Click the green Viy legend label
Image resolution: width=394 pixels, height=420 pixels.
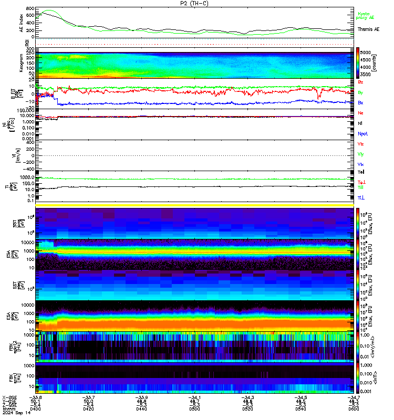click(360, 154)
